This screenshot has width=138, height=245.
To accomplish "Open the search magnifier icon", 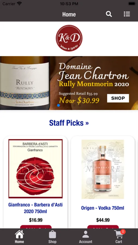I will [x=109, y=14].
